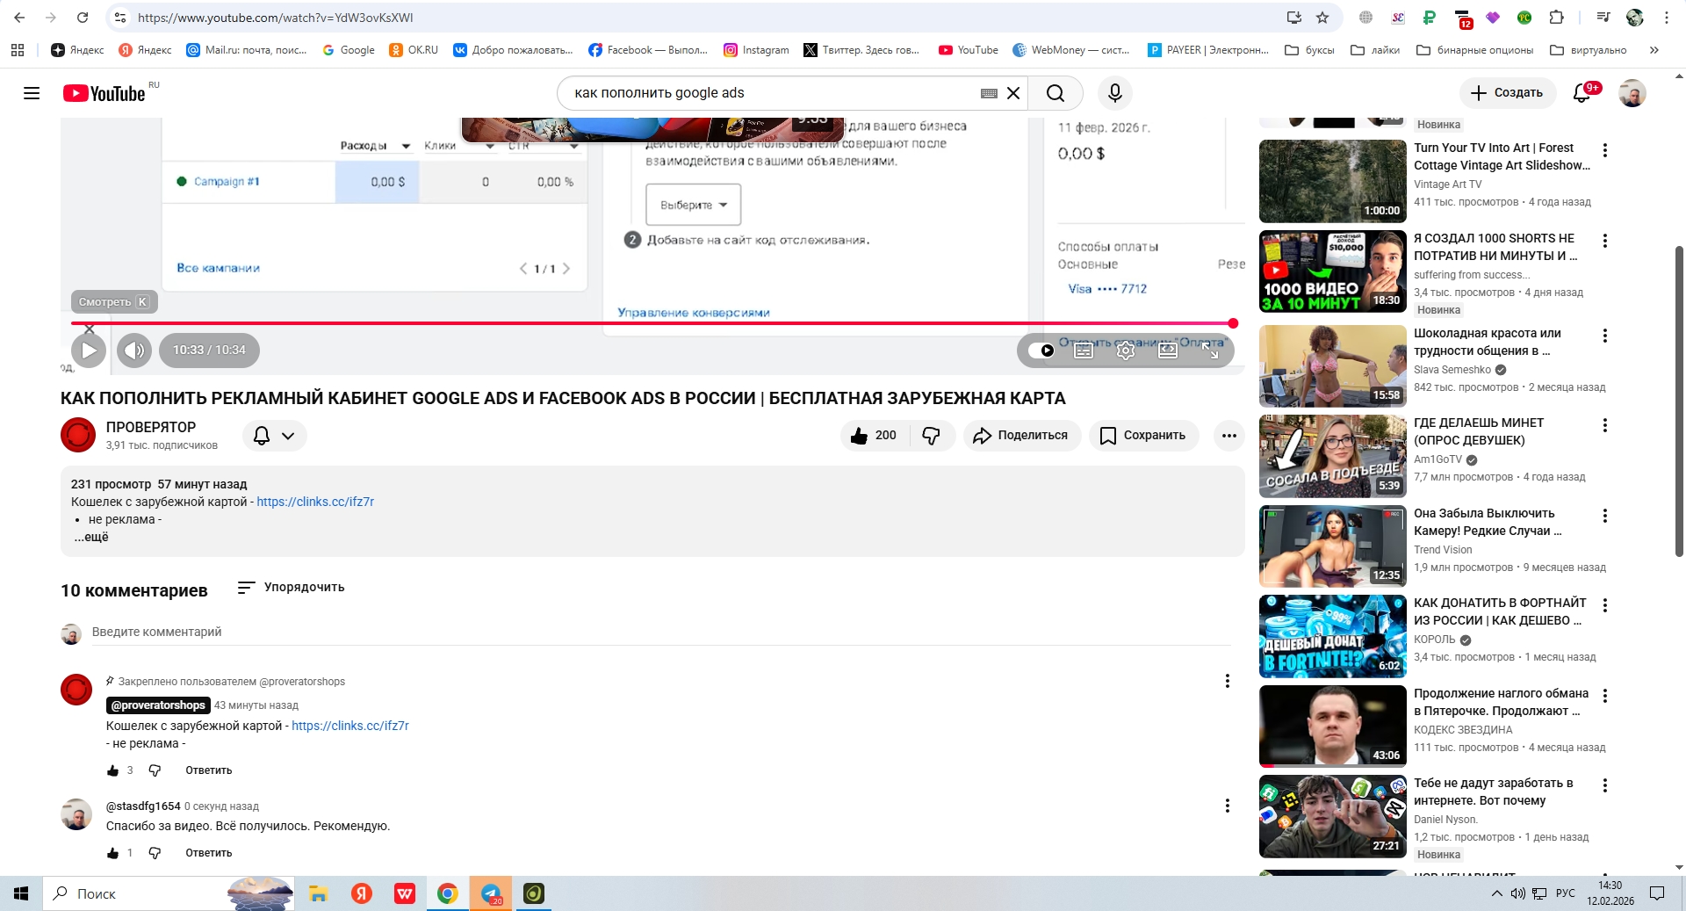Open the on-screen keyboard in search box
Screen dimensions: 1686x911
(989, 93)
